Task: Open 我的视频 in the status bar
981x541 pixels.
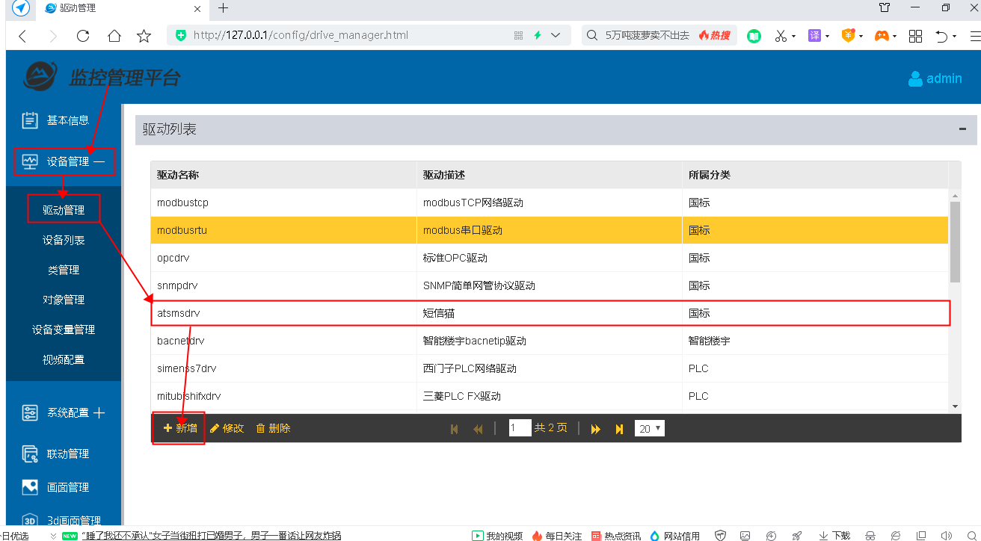Action: pos(497,535)
